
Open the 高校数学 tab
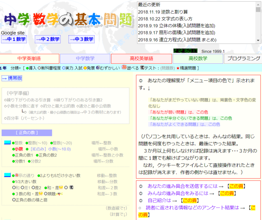[198, 59]
